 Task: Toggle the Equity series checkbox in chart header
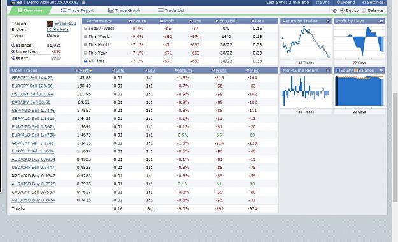coord(338,71)
